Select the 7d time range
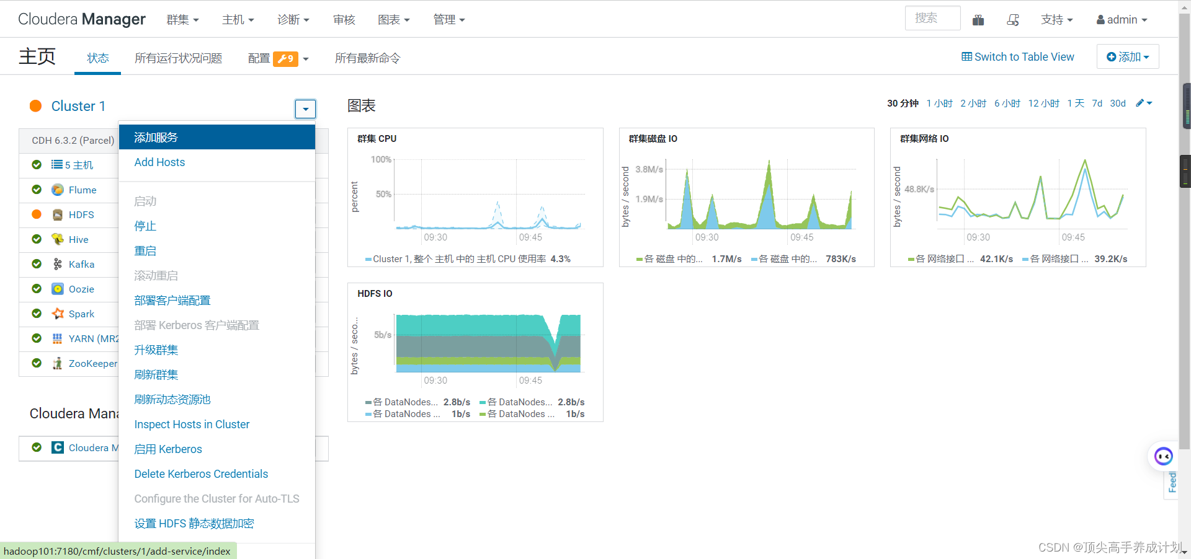 coord(1097,103)
